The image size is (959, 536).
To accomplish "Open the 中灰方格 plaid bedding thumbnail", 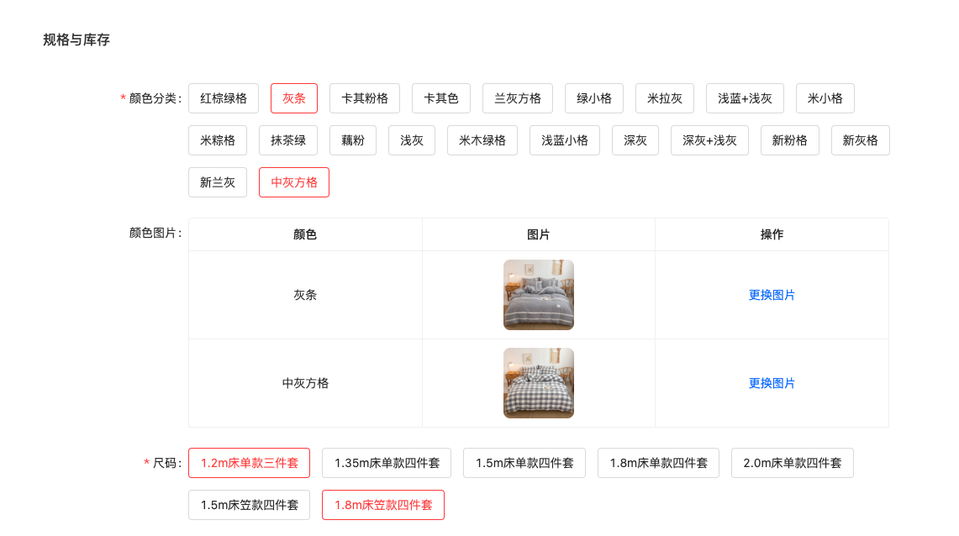I will [539, 383].
